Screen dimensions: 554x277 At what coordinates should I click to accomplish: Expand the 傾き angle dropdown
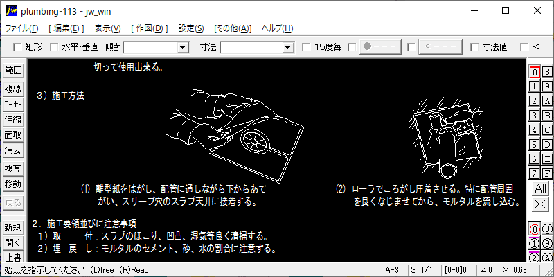[183, 47]
